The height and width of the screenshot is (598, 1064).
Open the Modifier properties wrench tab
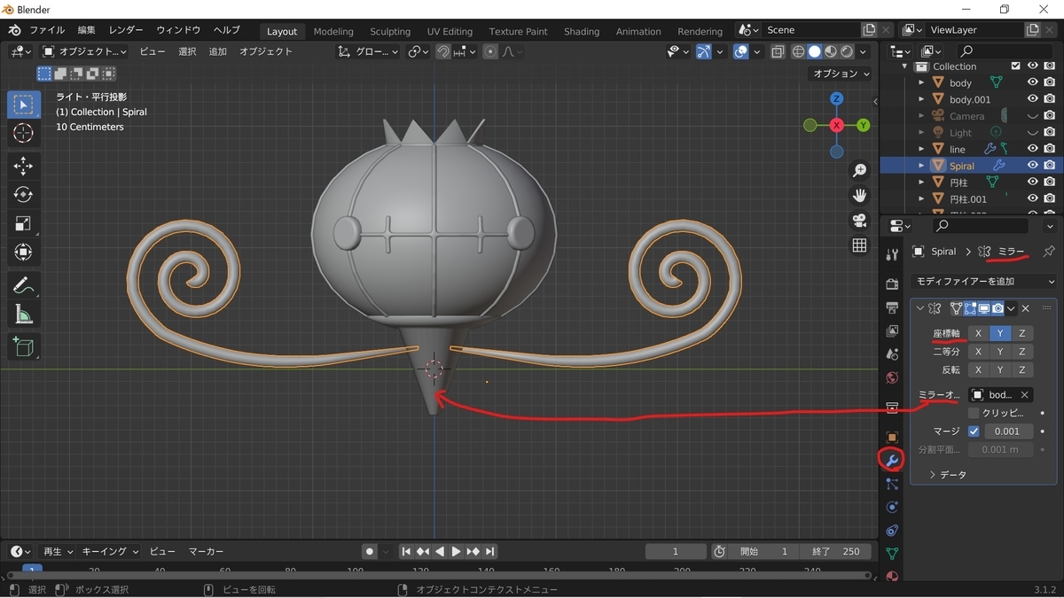[x=892, y=460]
